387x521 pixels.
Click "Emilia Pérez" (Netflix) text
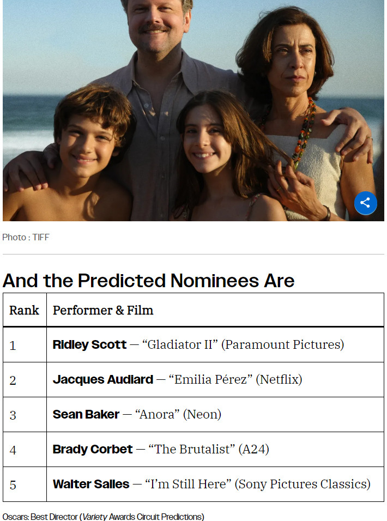coord(235,379)
